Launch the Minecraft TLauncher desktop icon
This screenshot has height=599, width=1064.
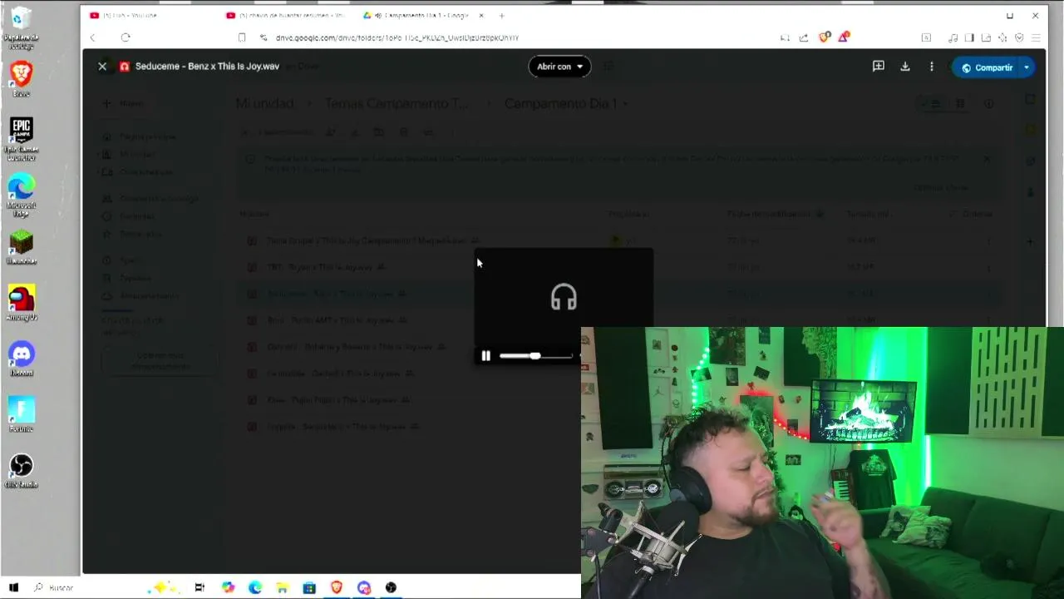[22, 248]
